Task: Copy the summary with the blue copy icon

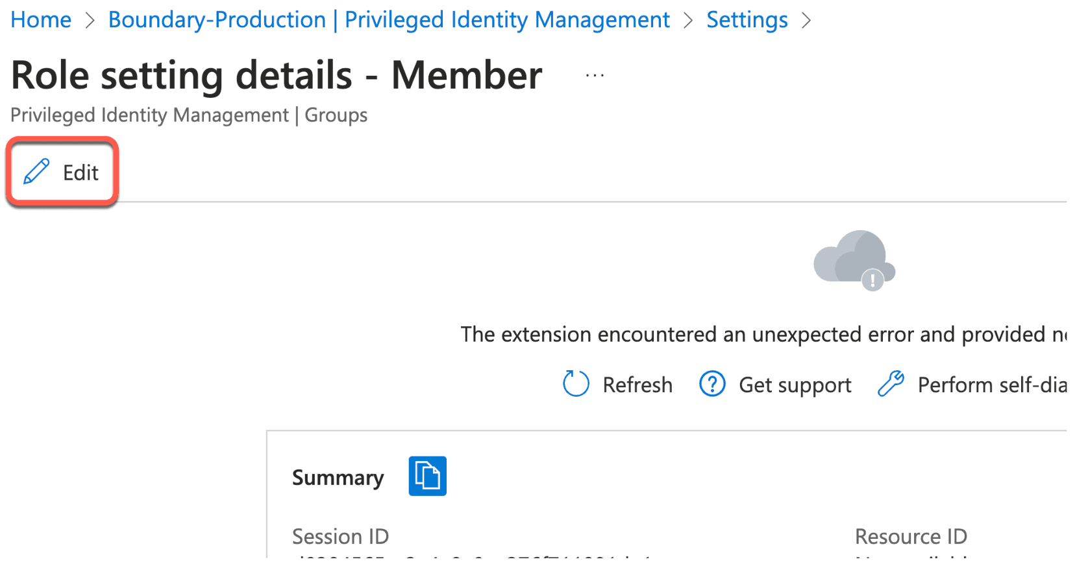Action: tap(427, 476)
